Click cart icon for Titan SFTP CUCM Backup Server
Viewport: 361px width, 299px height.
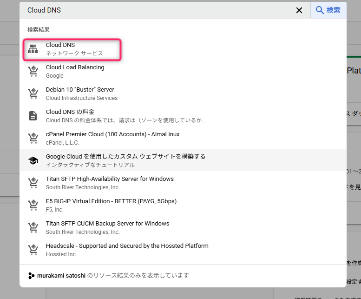click(x=33, y=227)
